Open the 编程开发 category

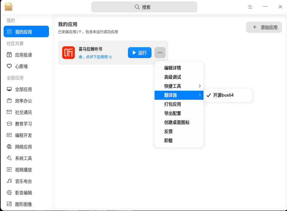[26, 135]
